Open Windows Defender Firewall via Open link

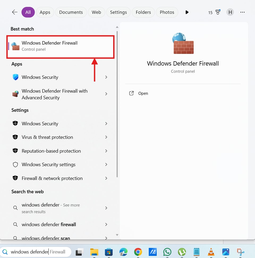tap(143, 93)
